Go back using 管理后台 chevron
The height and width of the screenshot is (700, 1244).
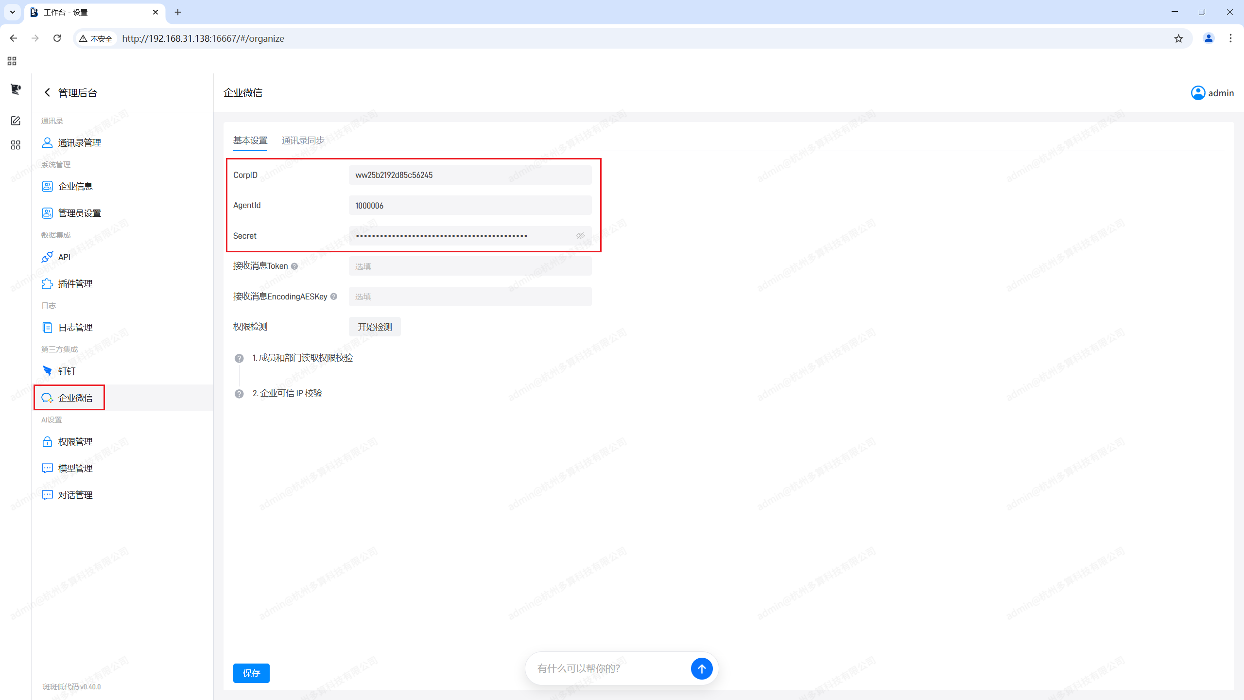(x=47, y=92)
